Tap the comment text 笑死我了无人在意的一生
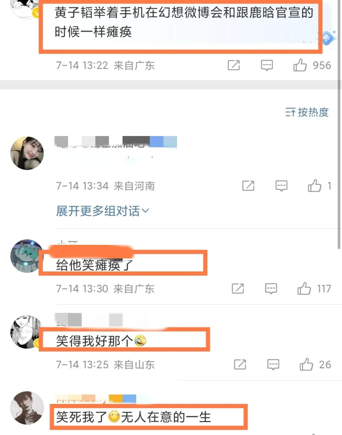 [134, 417]
